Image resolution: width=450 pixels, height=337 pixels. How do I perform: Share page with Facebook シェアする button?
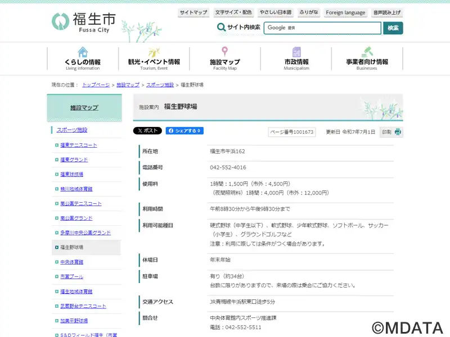pyautogui.click(x=184, y=131)
